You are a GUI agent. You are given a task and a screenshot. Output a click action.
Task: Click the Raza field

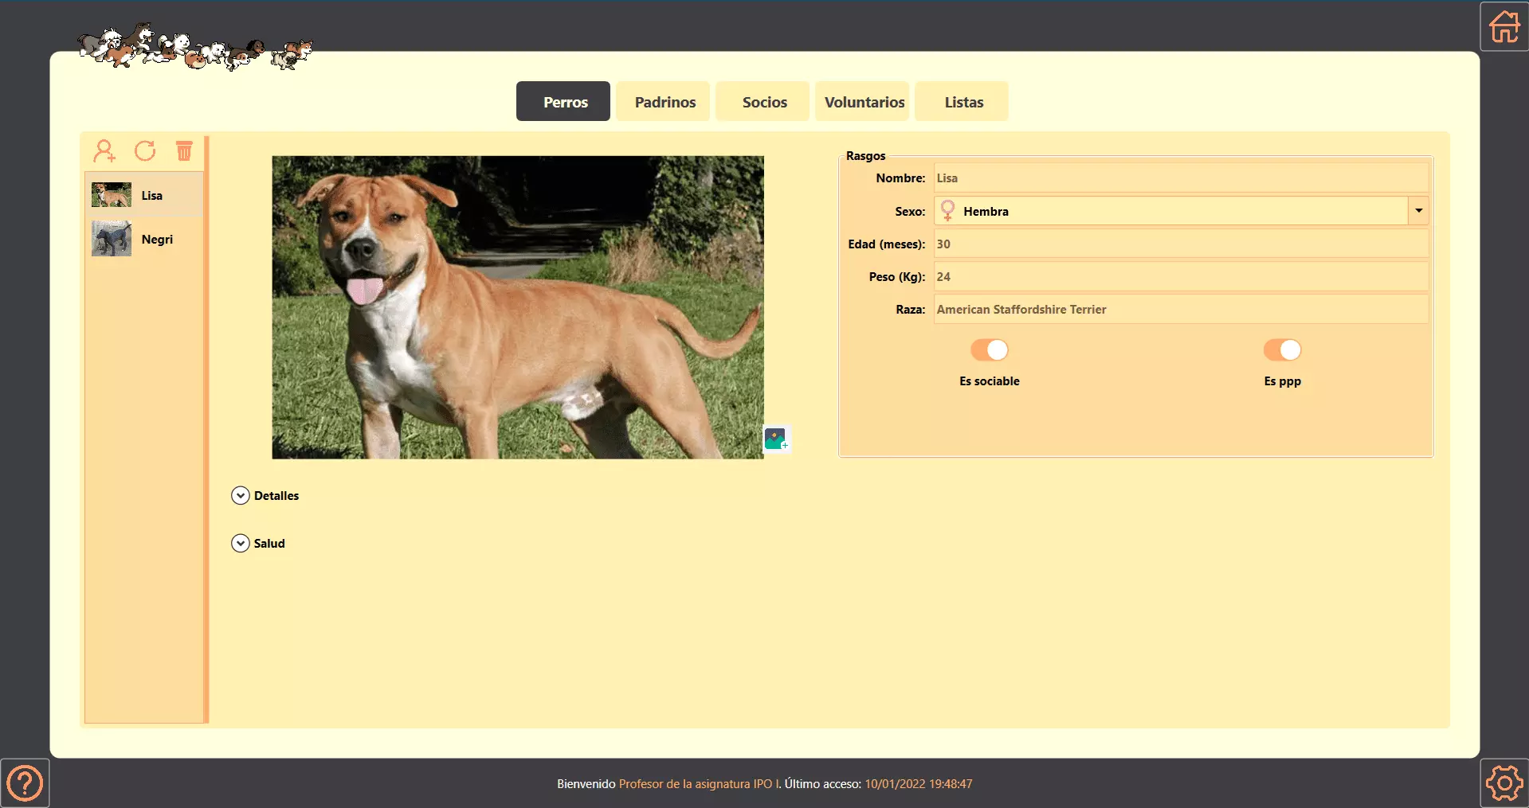(1181, 310)
